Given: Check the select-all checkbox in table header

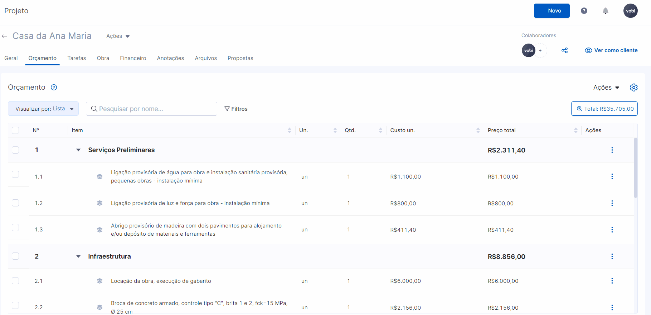Looking at the screenshot, I should [15, 130].
